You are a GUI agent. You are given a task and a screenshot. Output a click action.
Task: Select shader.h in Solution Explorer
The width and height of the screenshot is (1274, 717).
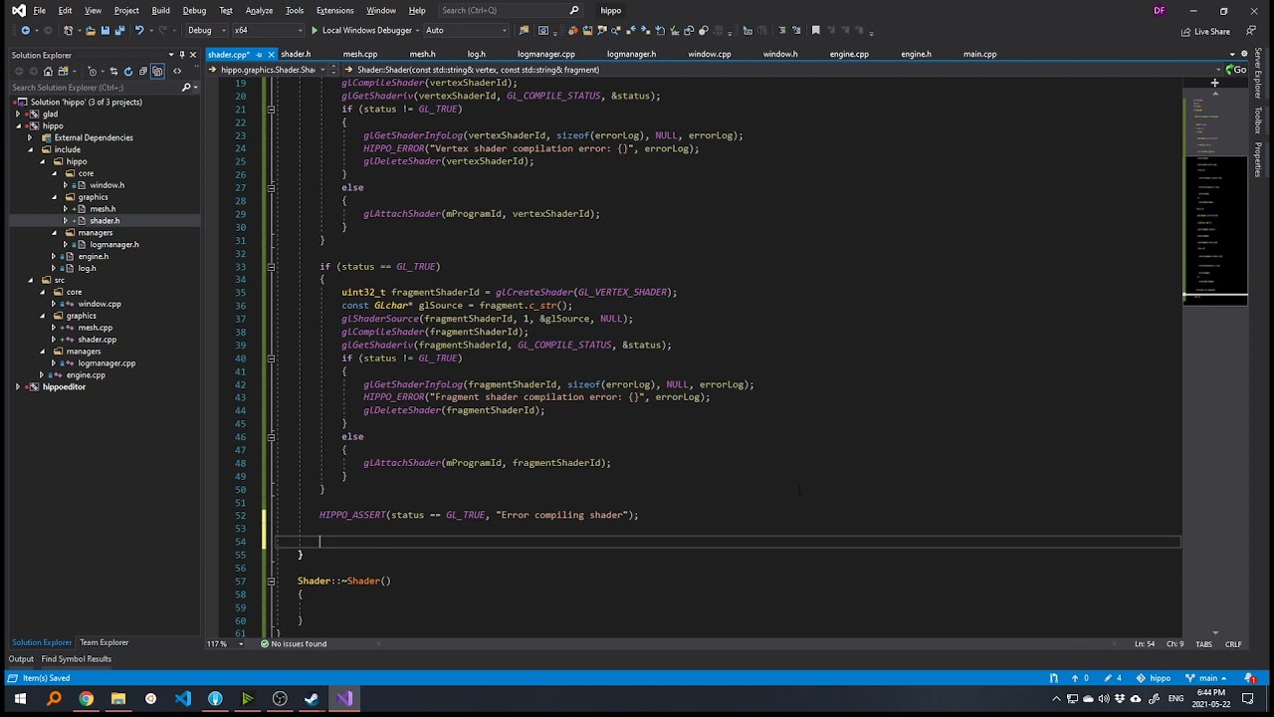(x=105, y=220)
